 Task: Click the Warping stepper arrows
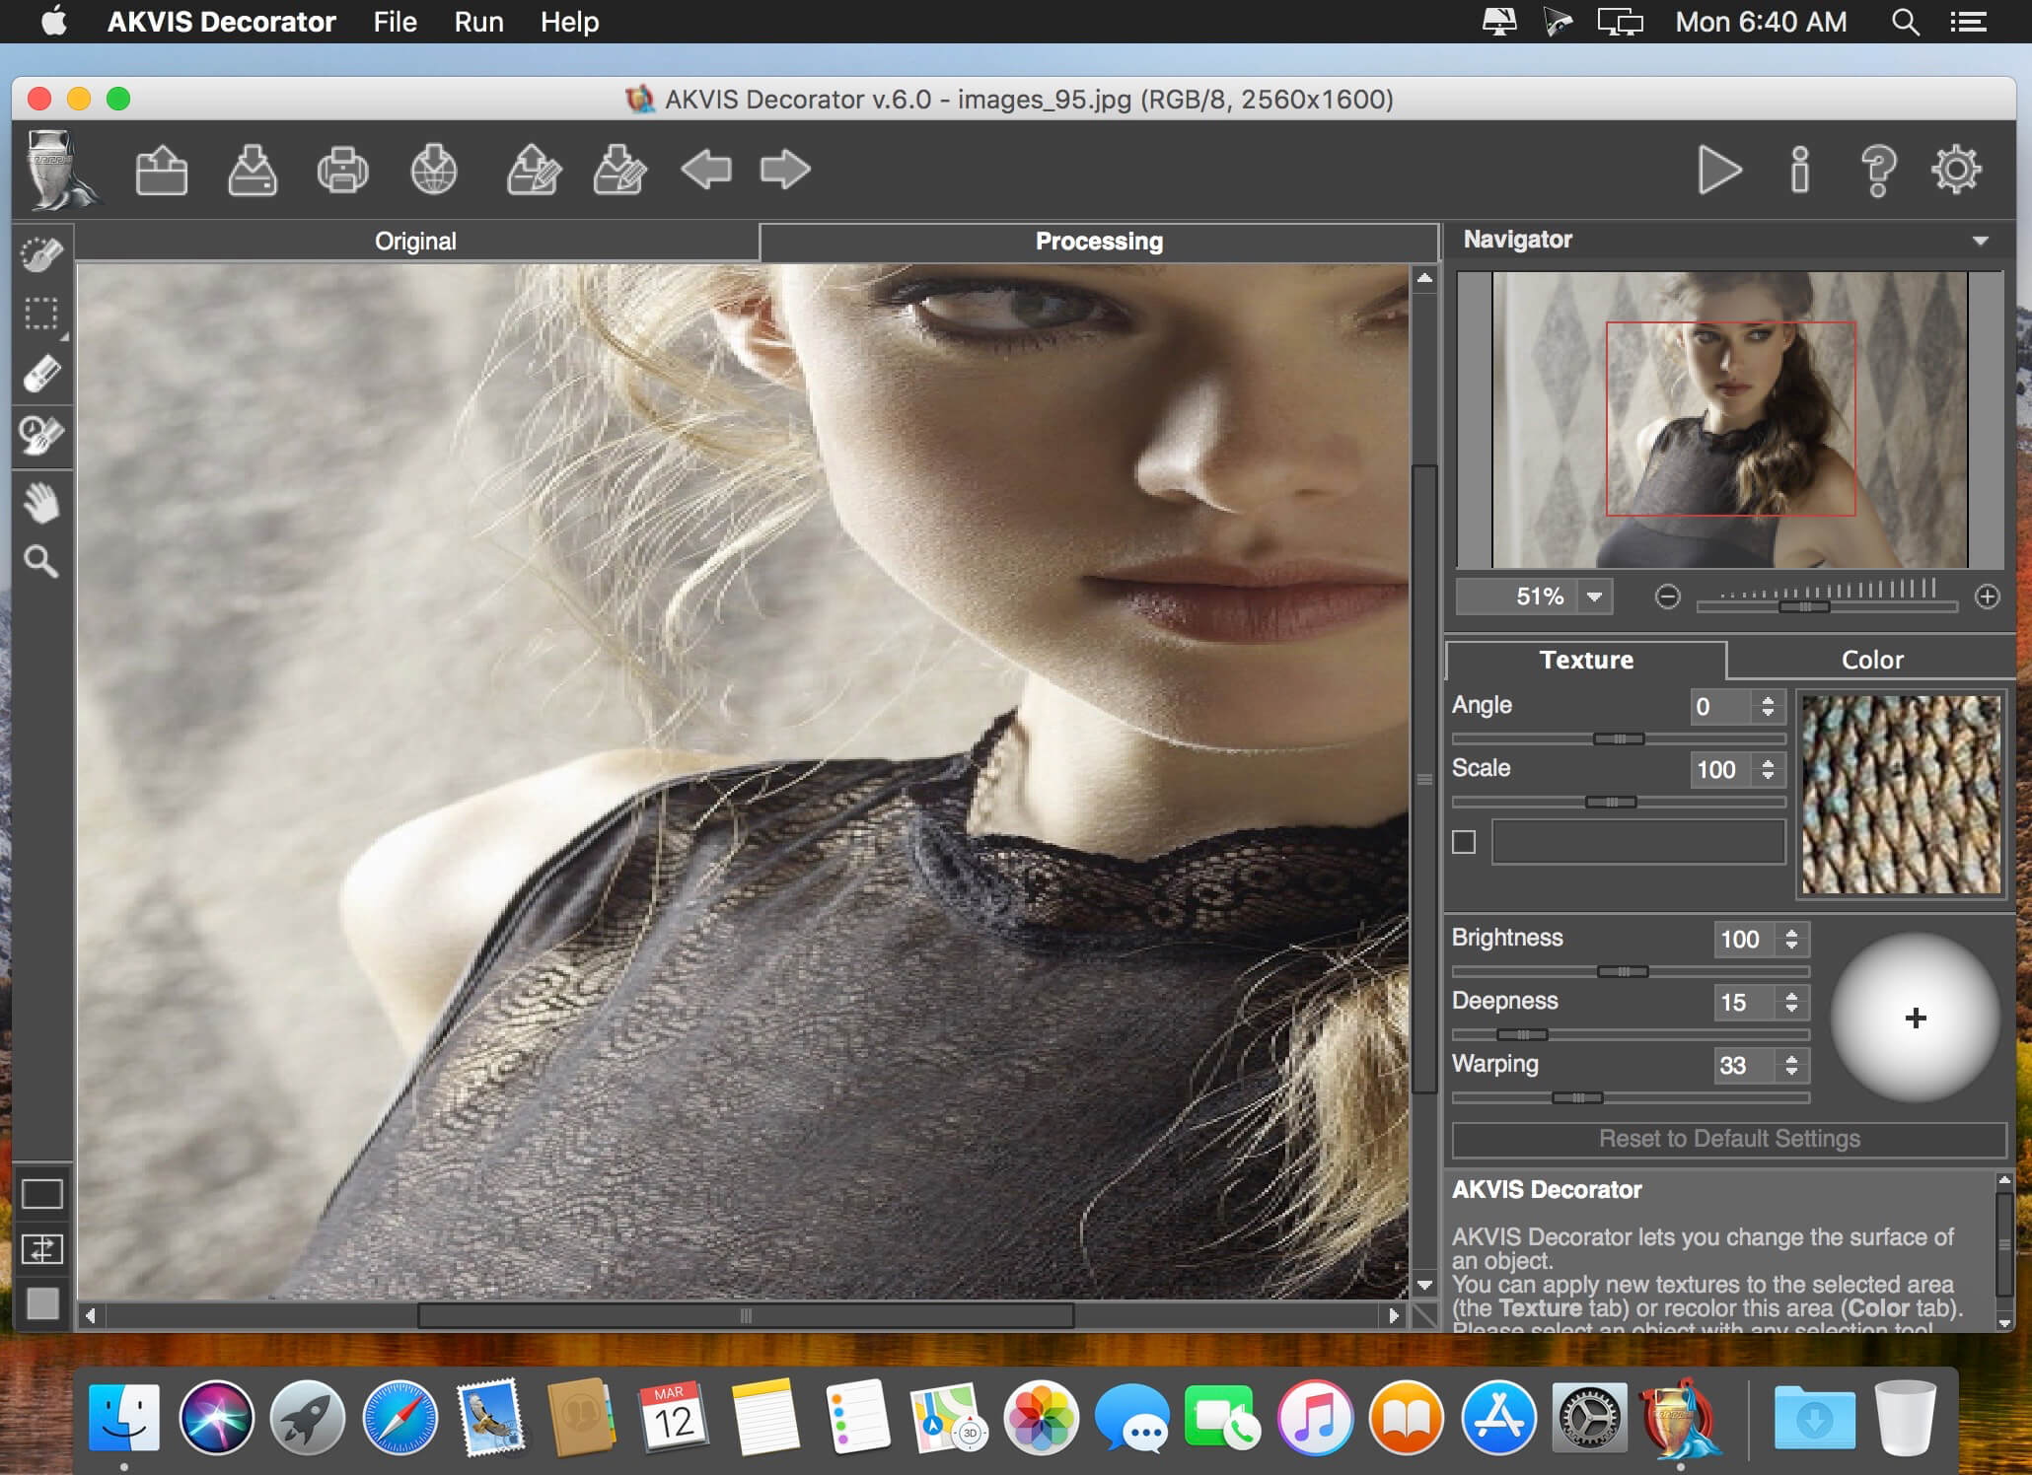[1791, 1065]
